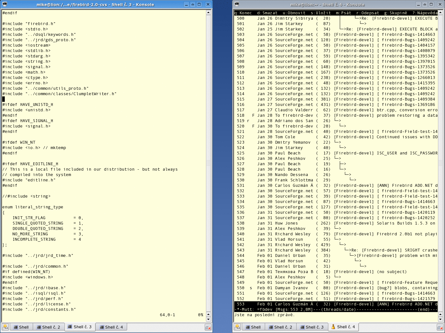Select message 550 from Damyan Ivanov about blobs

[336, 288]
